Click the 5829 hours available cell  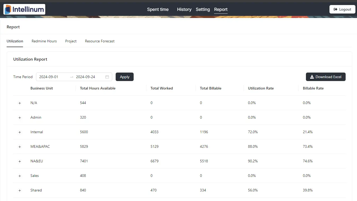84,146
